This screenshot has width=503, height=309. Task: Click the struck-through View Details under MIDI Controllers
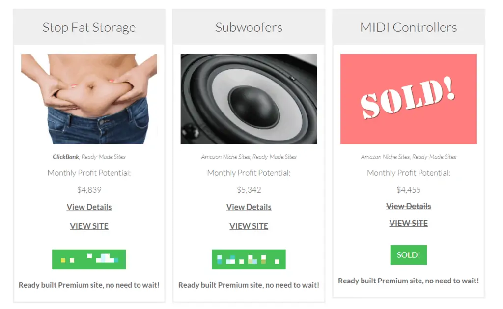click(x=408, y=206)
